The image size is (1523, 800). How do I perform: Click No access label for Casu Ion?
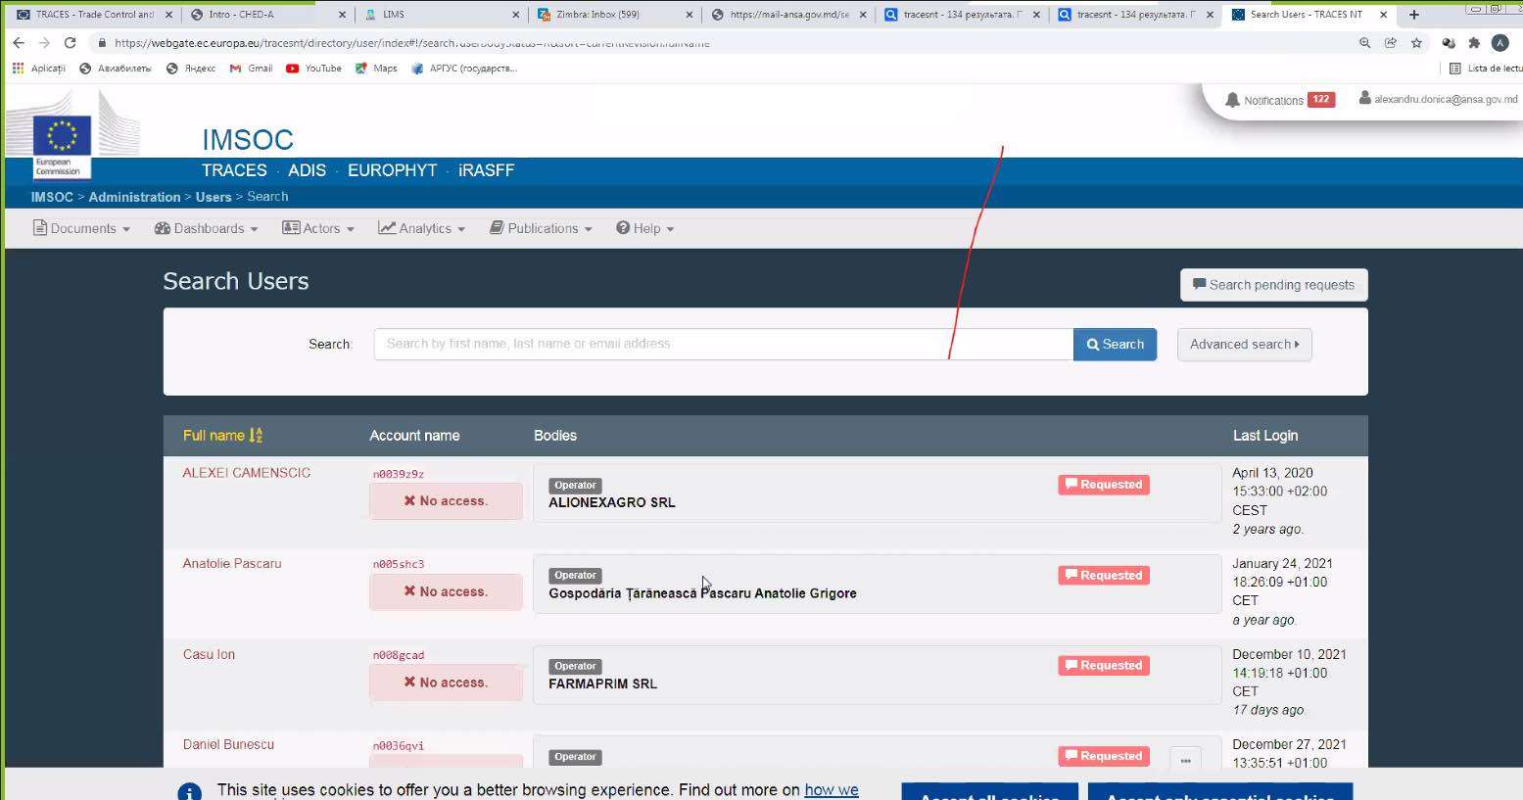point(446,682)
